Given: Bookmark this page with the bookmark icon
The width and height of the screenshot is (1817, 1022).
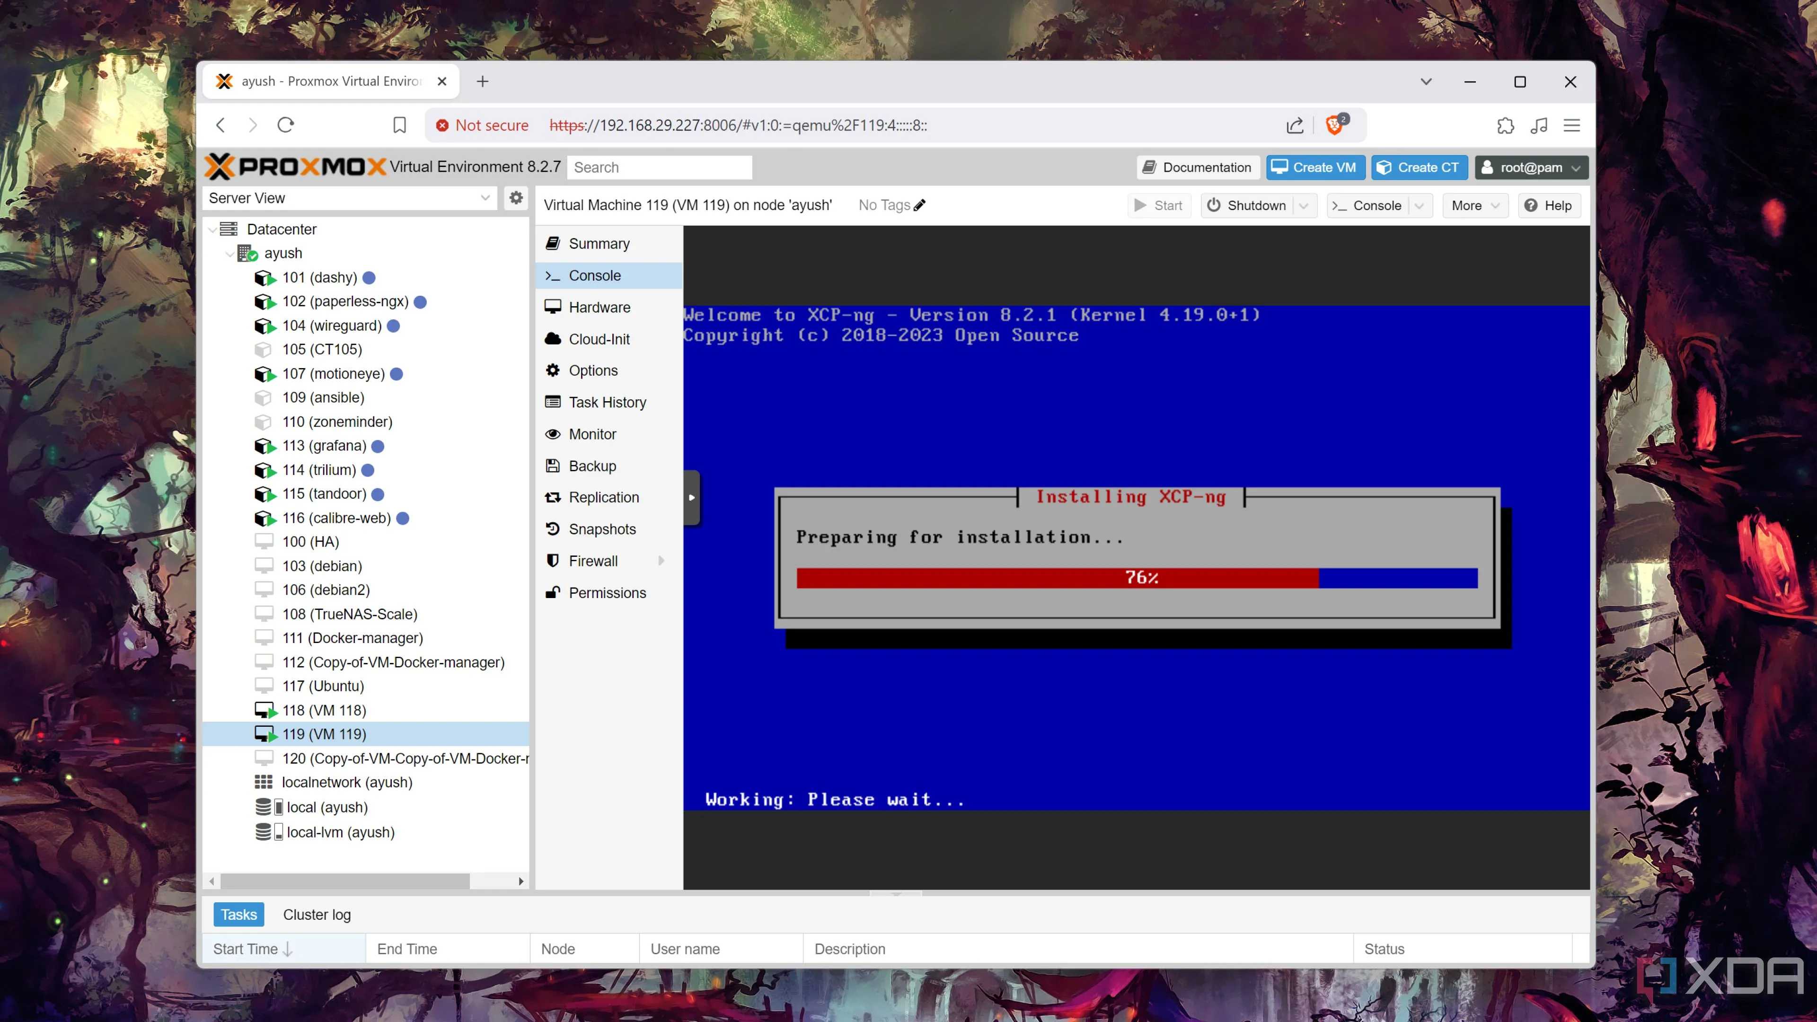Looking at the screenshot, I should [x=399, y=125].
